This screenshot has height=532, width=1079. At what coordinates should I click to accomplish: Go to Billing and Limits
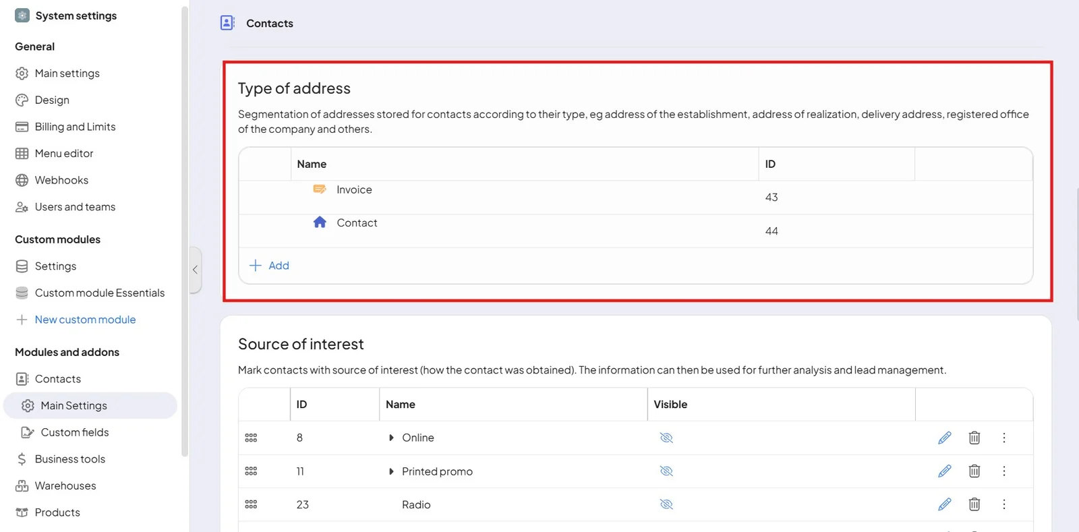75,127
